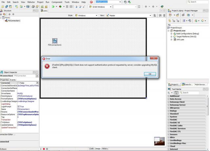
Task: Pin the Object Inspector panel
Action: [x=34, y=72]
